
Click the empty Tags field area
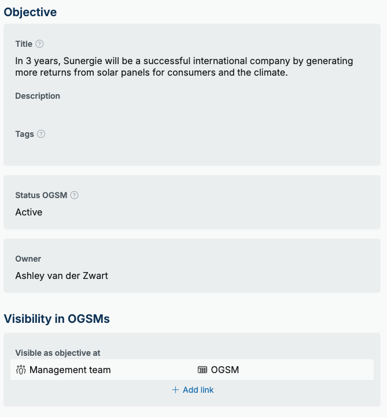[192, 149]
